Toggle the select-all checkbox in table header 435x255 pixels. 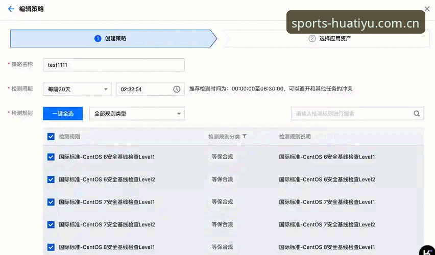pos(51,136)
